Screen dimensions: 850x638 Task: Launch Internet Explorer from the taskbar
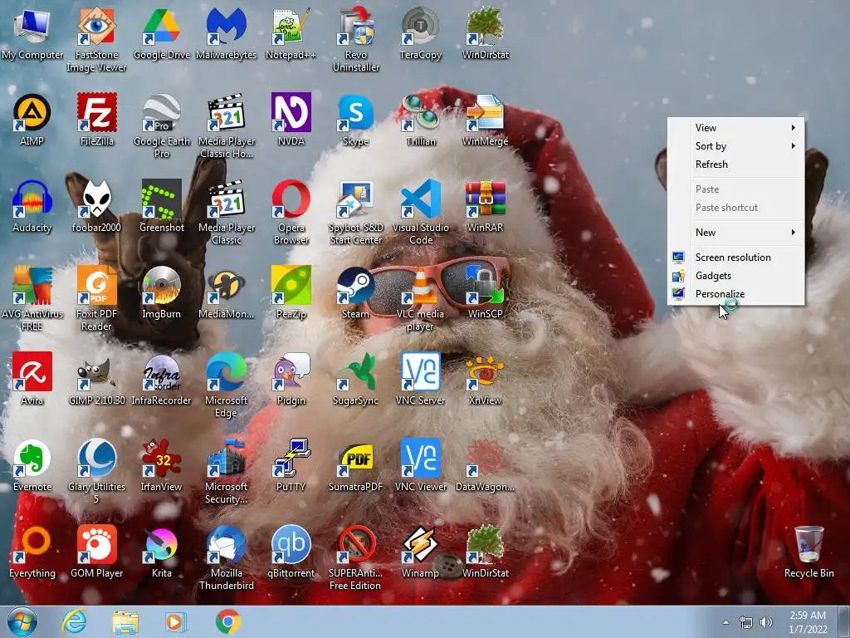(74, 622)
